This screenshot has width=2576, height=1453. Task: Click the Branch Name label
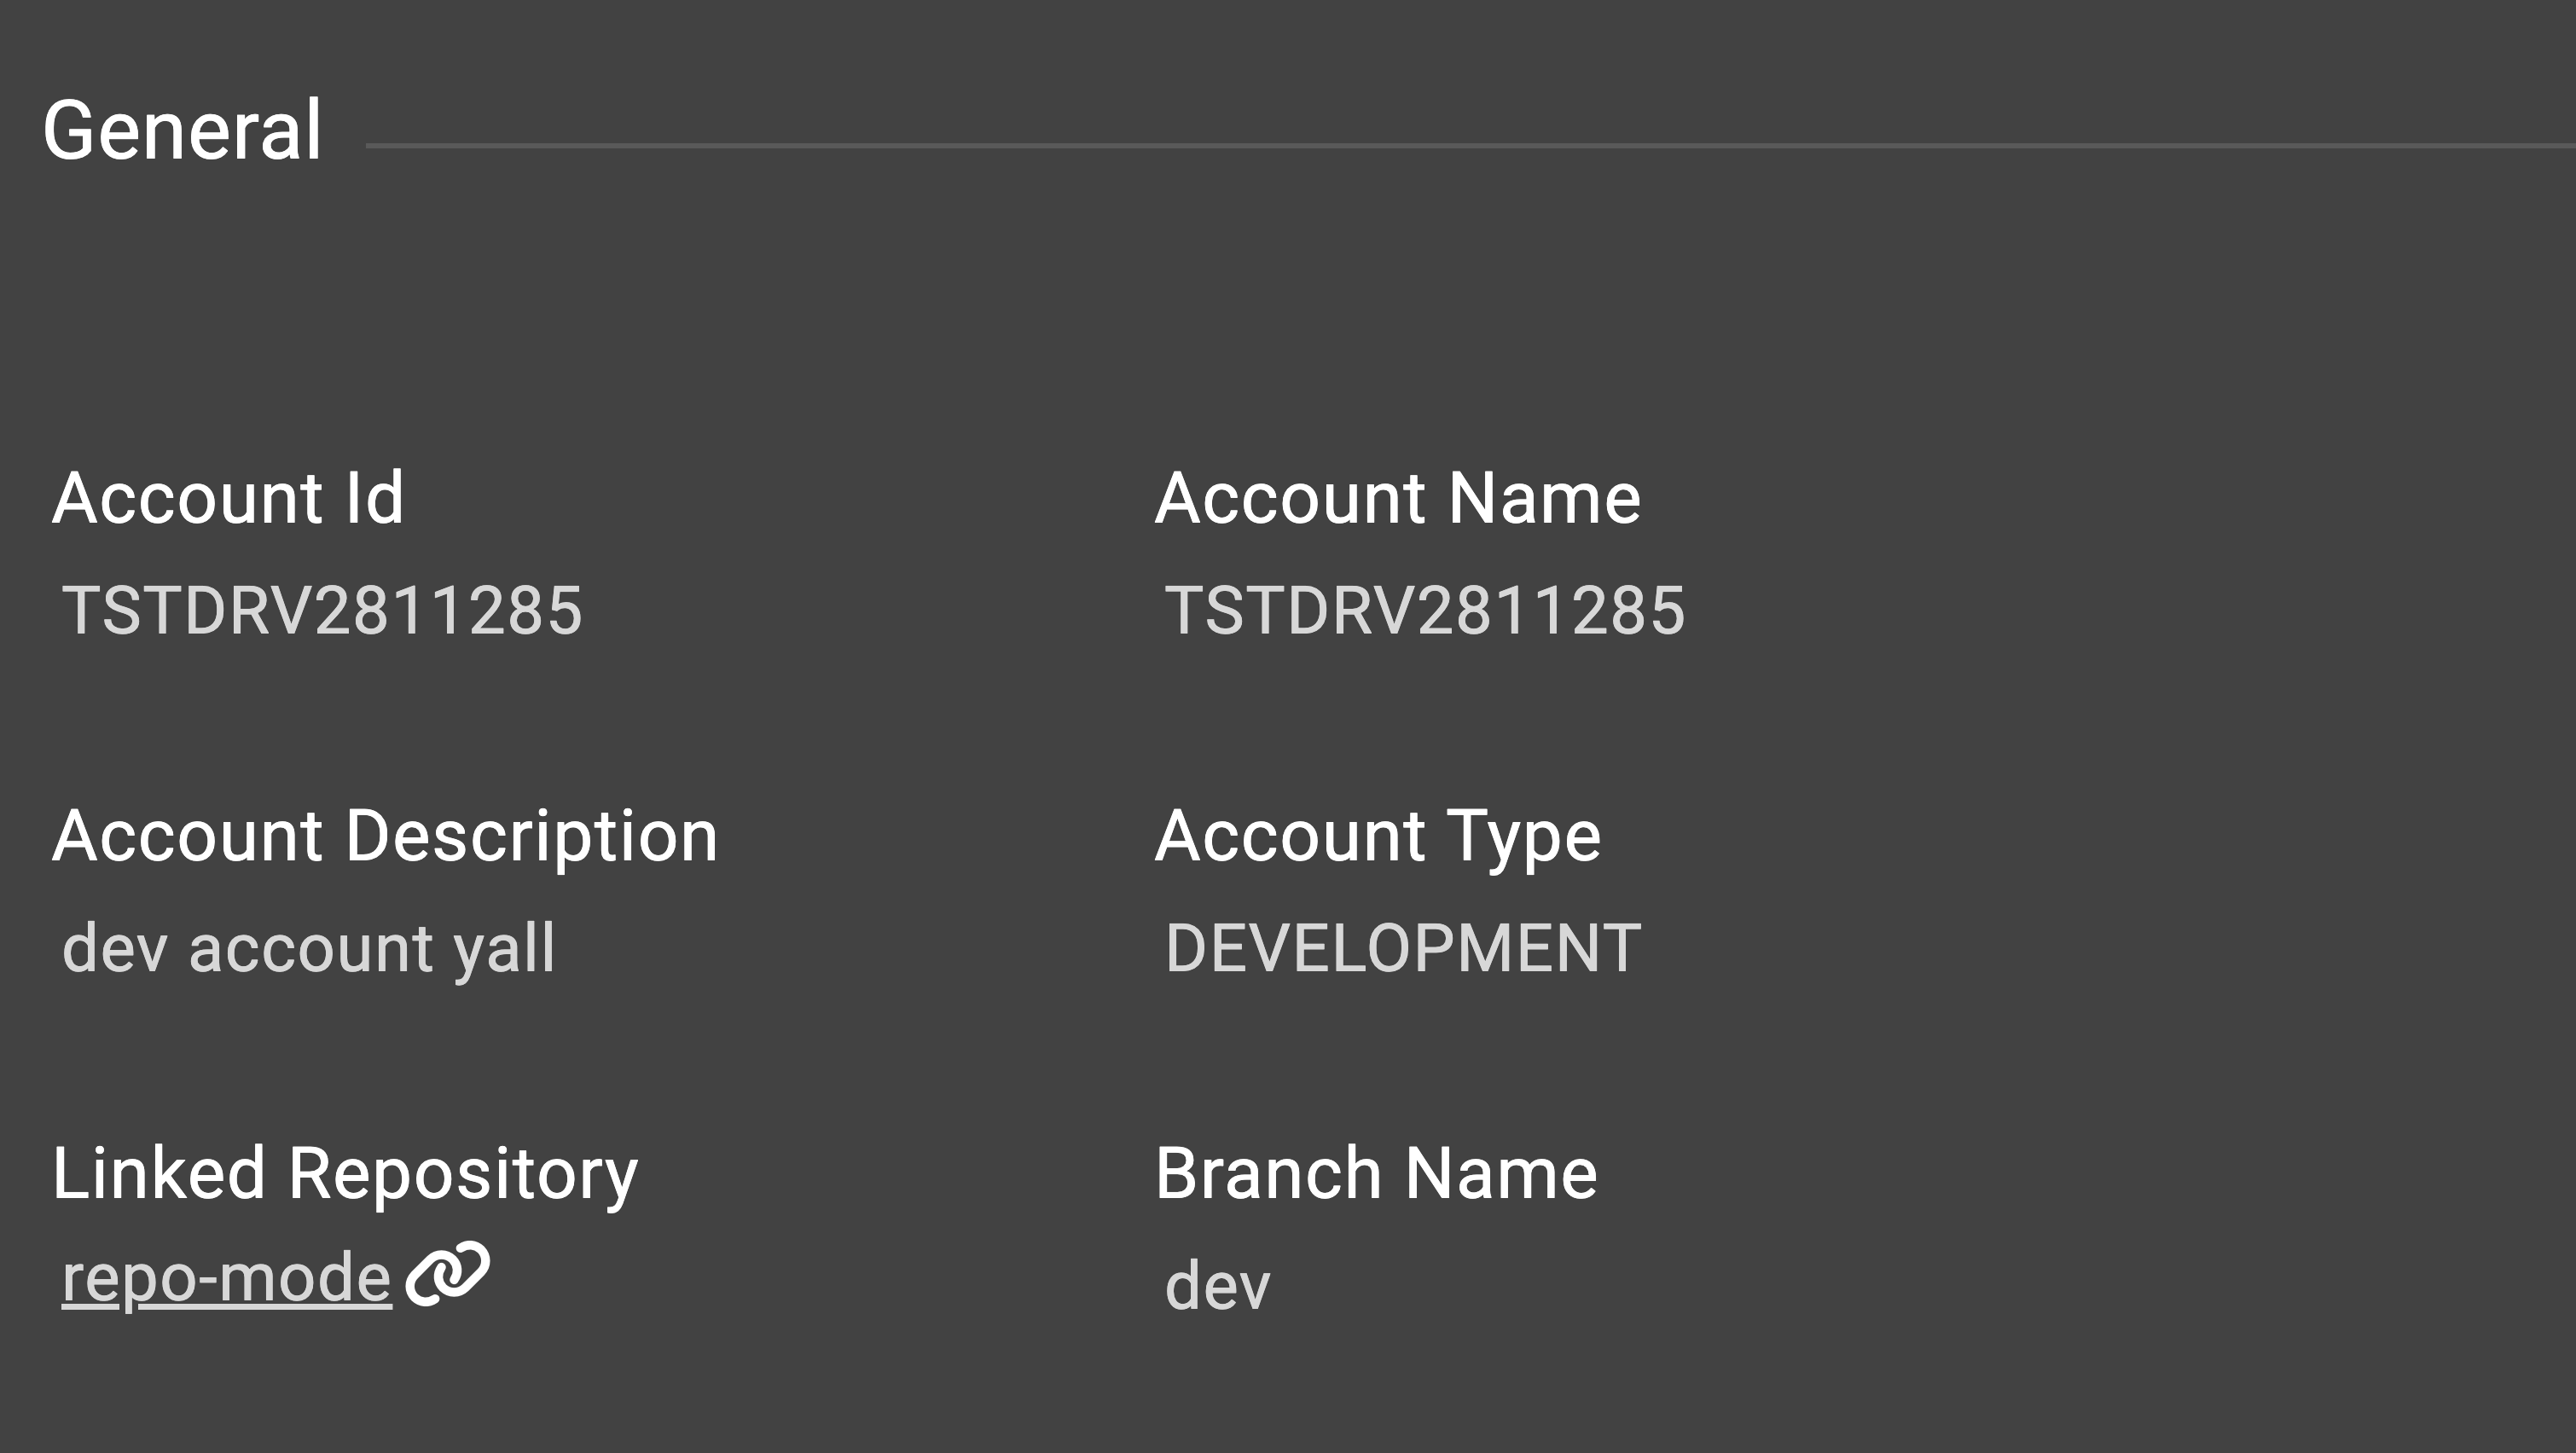(x=1376, y=1173)
